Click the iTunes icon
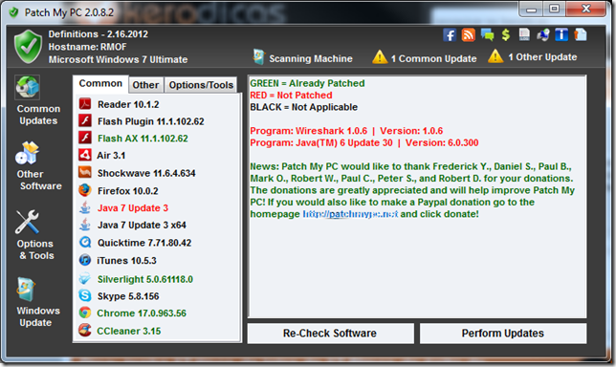 coord(85,260)
